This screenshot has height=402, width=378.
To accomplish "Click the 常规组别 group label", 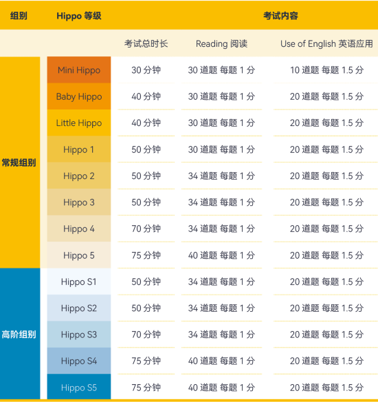I will pyautogui.click(x=19, y=162).
